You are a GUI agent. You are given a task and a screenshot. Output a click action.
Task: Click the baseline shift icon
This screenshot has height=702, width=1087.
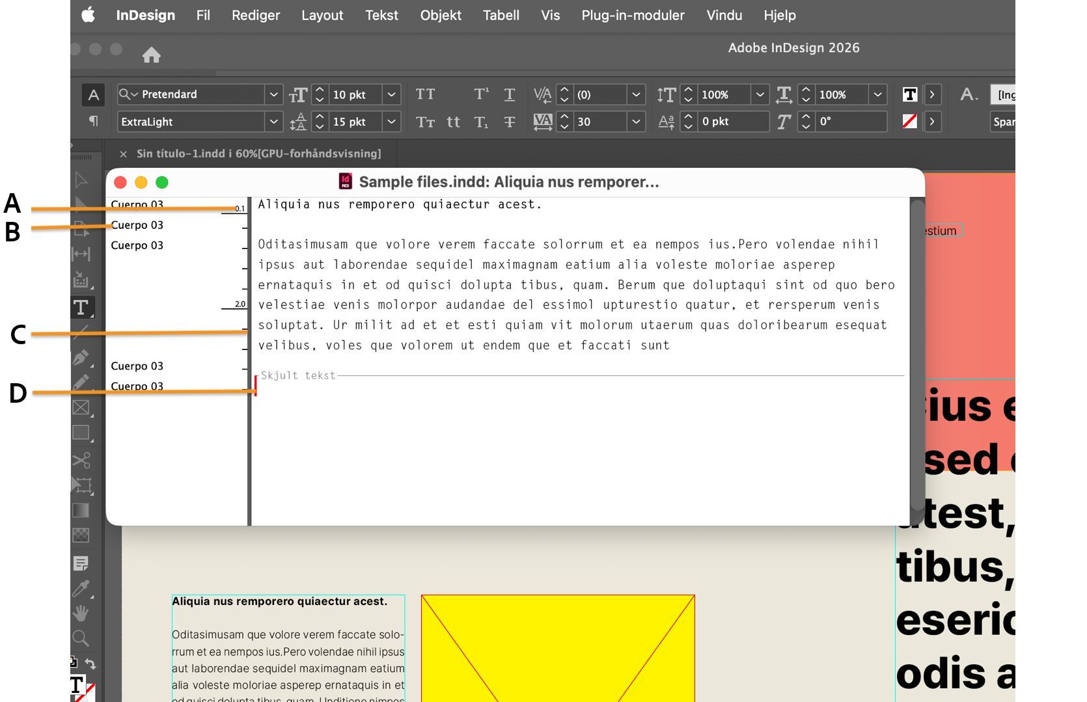coord(667,122)
